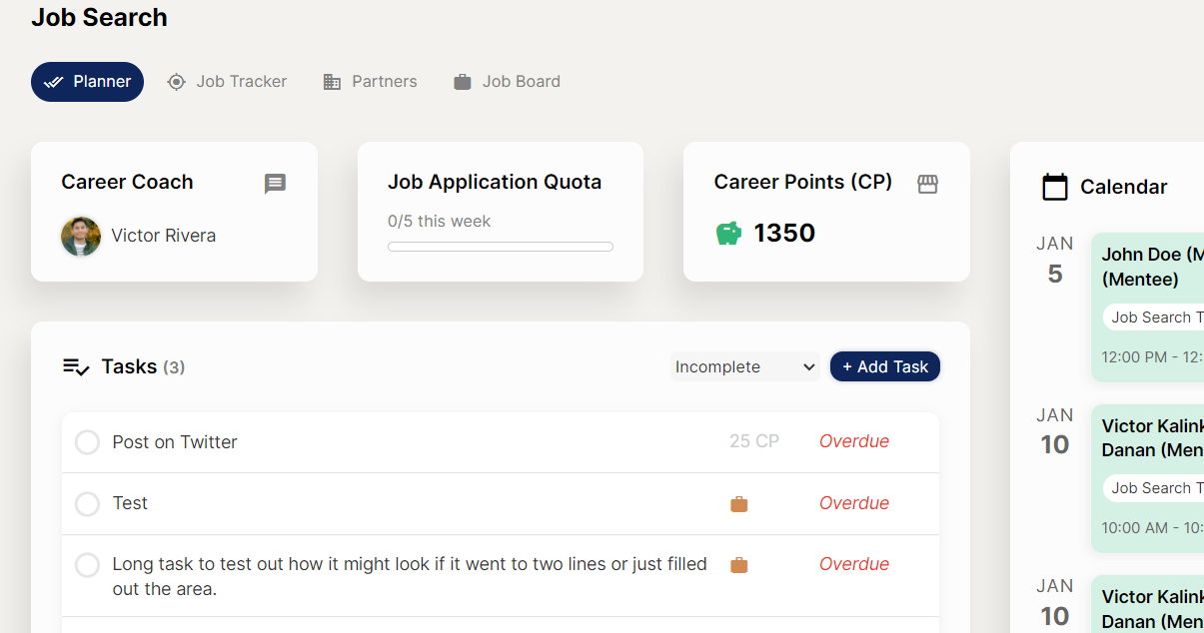
Task: Open the John Doe calendar event on Jan 5
Action: coord(1147,308)
